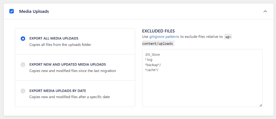
Task: Place cursor on the *cache*/ line
Action: (151, 70)
